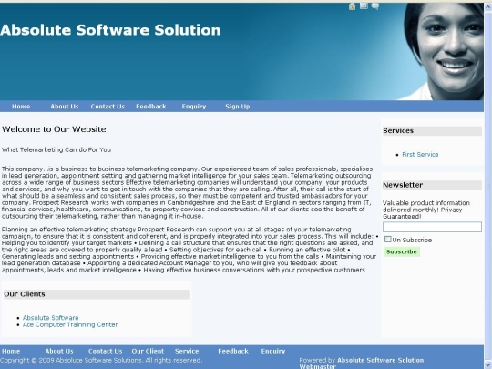Click the mail envelope icon in the header
492x369 pixels.
(x=364, y=6)
